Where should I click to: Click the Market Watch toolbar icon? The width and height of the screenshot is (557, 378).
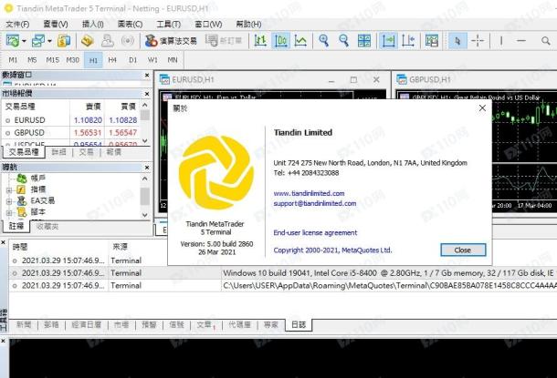point(64,41)
